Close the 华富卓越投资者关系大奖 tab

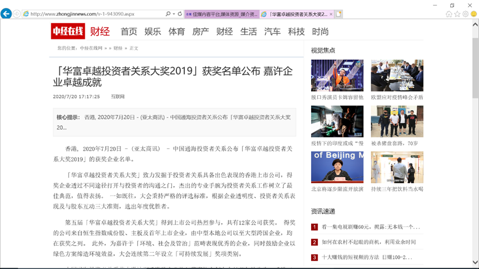pos(331,14)
